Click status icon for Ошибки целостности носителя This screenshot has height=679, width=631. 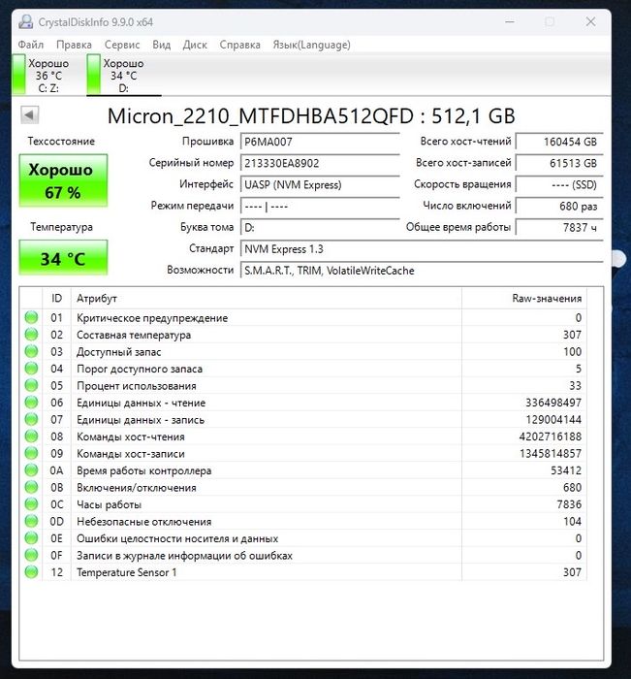[x=31, y=538]
